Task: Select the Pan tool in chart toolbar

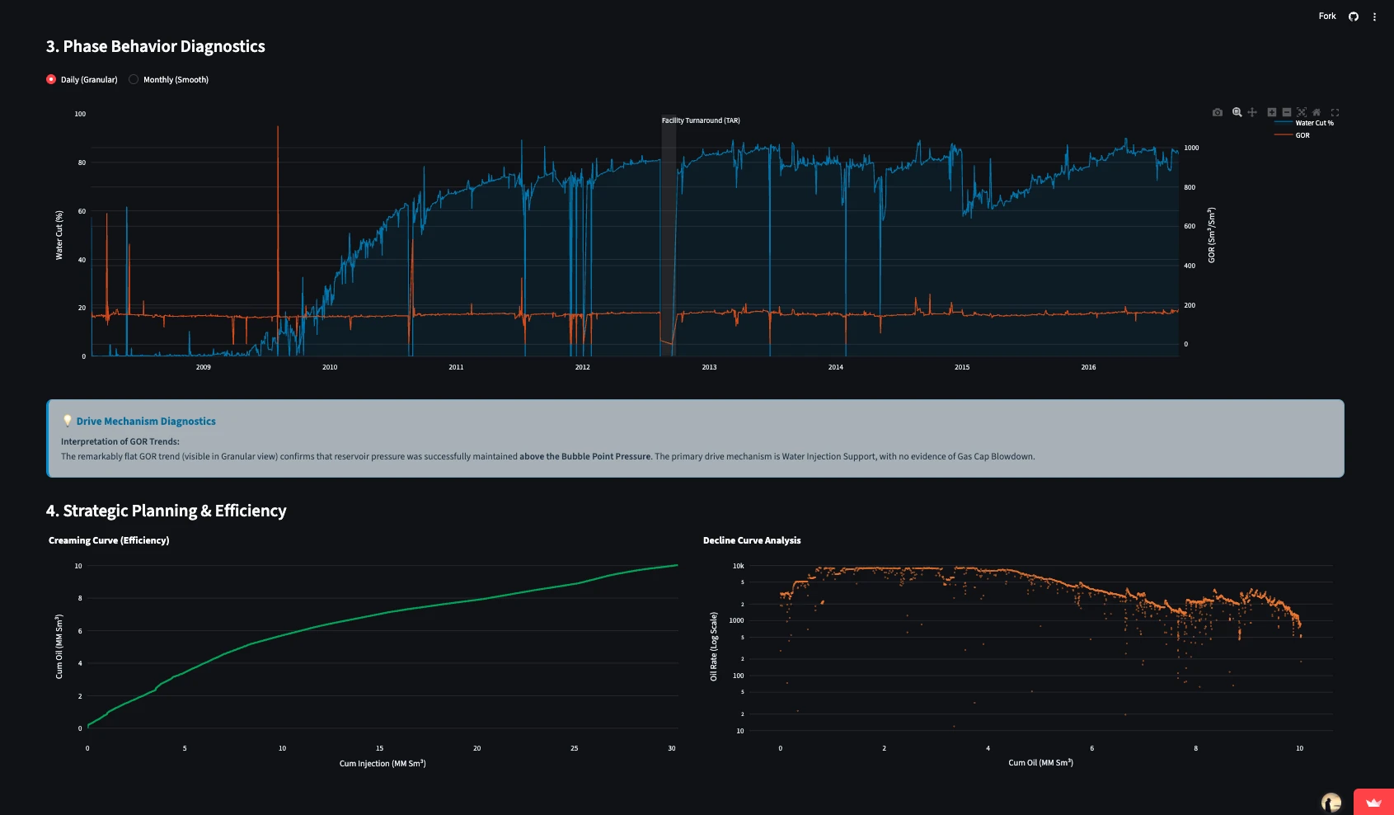Action: (1252, 112)
